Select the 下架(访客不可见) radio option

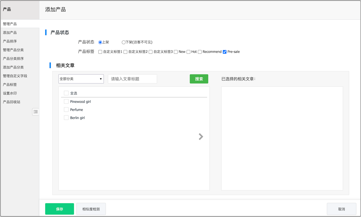pyautogui.click(x=123, y=42)
